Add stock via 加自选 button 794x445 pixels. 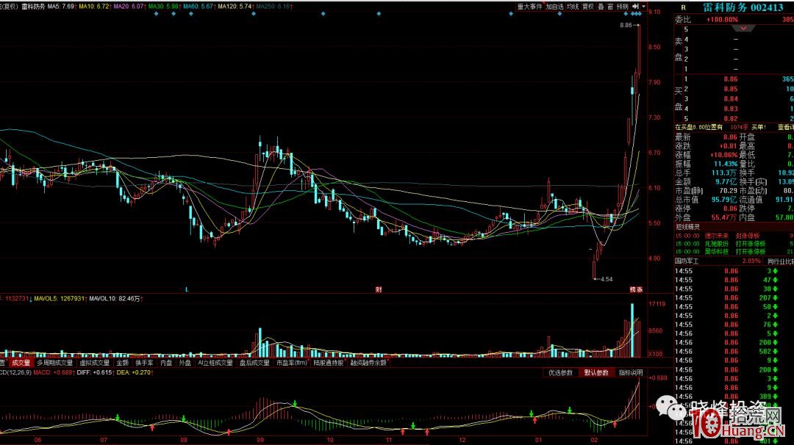pos(554,7)
